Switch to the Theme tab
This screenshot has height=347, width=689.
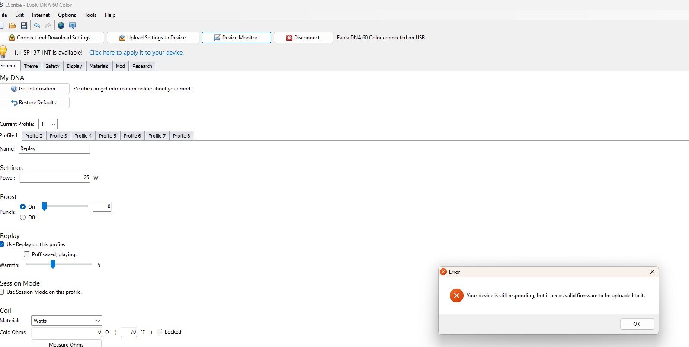point(31,66)
